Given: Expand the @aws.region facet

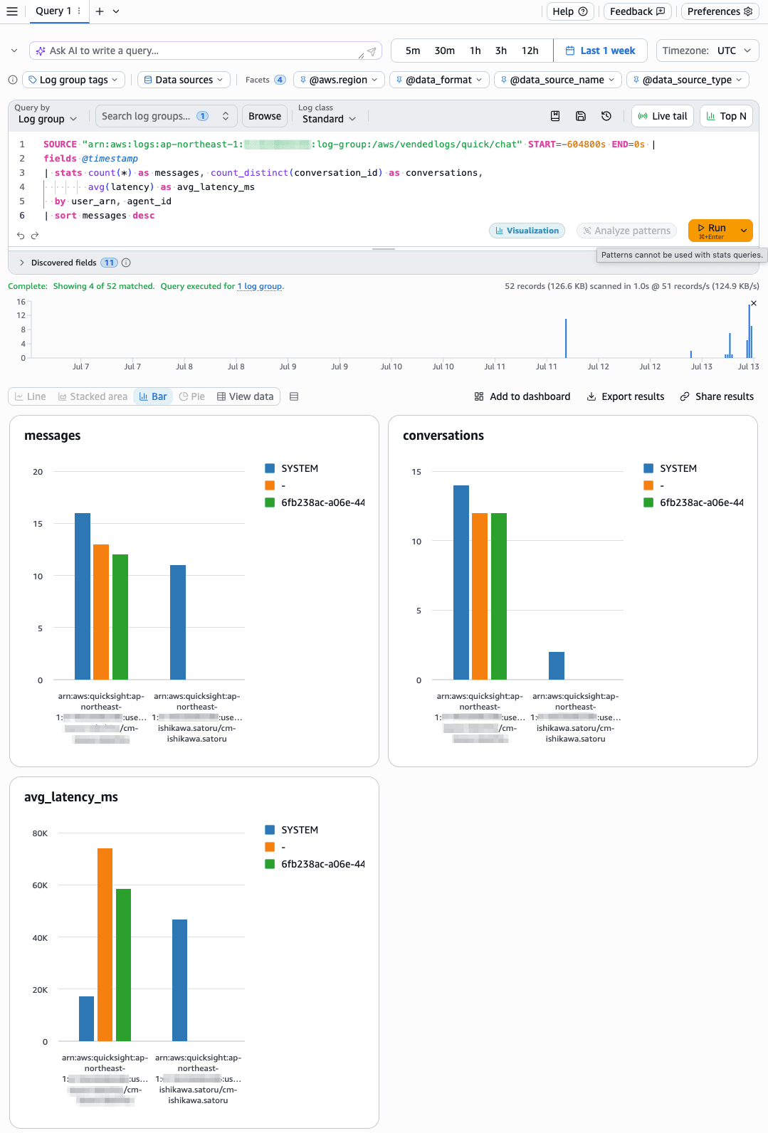Looking at the screenshot, I should click(339, 80).
